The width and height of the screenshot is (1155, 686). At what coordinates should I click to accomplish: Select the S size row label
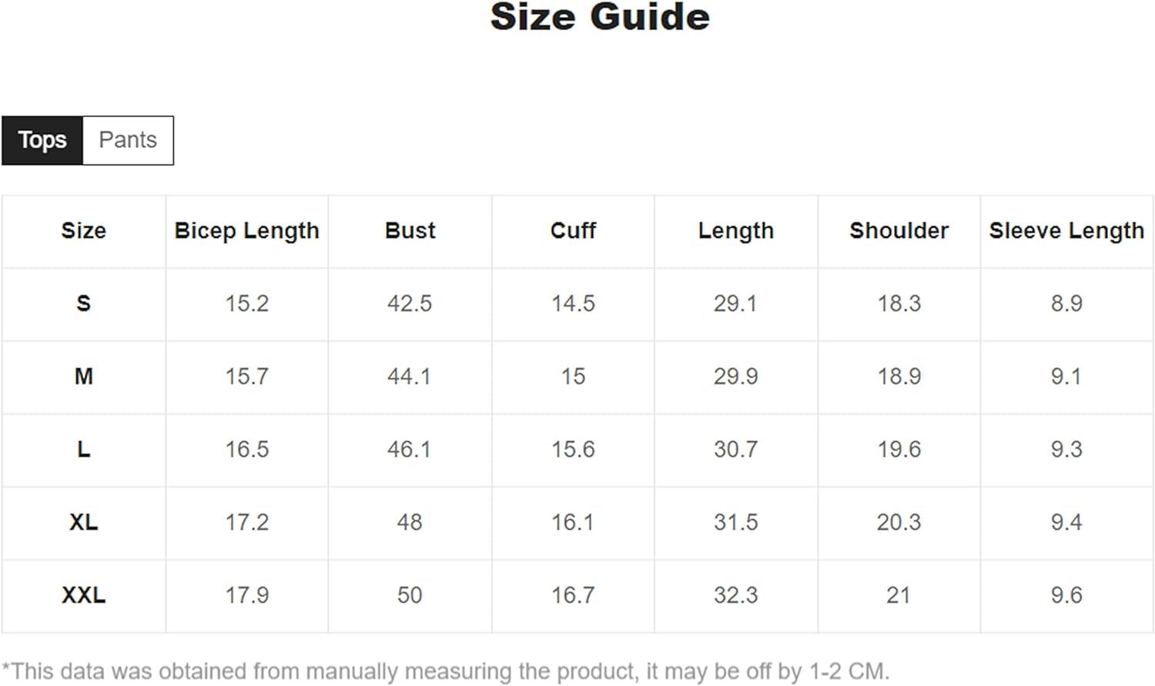pos(83,303)
